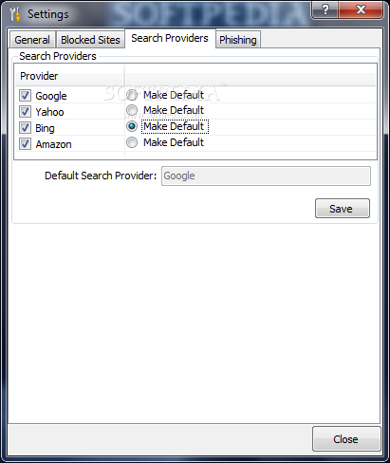Uncheck the Google provider checkbox

click(x=25, y=95)
